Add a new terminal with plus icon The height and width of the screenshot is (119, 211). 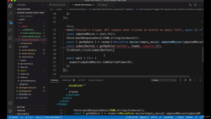click(x=180, y=80)
